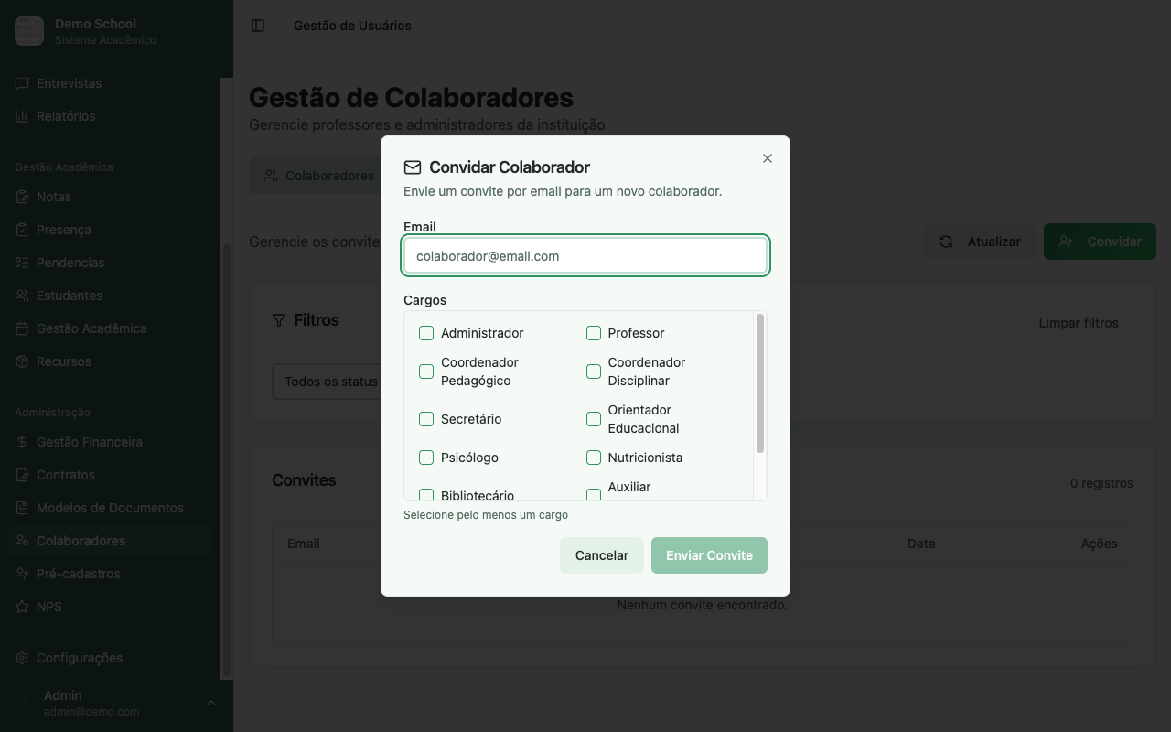Click the Relatórios bar chart icon
Screen dimensions: 1171x732
pyautogui.click(x=22, y=116)
